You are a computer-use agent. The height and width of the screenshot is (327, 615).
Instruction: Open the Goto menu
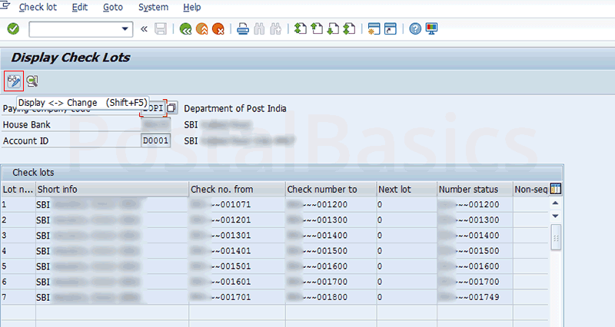click(111, 7)
